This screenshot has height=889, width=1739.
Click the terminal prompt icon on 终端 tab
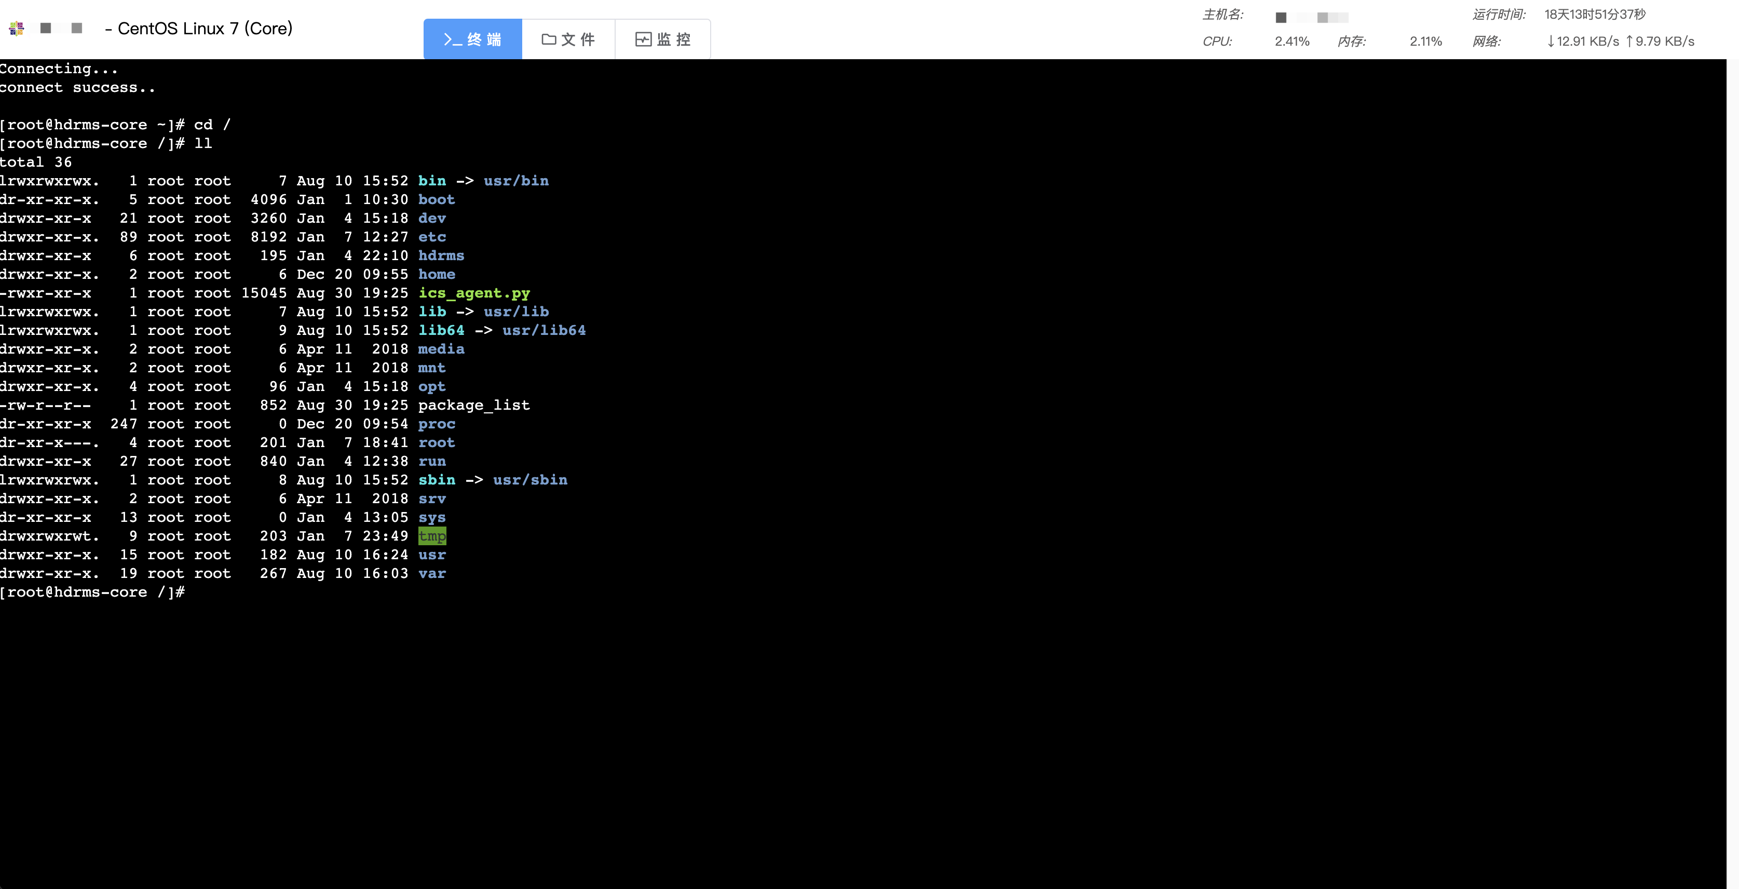click(x=452, y=40)
